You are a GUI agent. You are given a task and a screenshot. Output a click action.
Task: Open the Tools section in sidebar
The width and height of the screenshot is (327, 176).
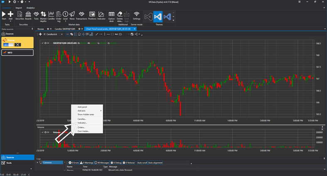pyautogui.click(x=17, y=163)
